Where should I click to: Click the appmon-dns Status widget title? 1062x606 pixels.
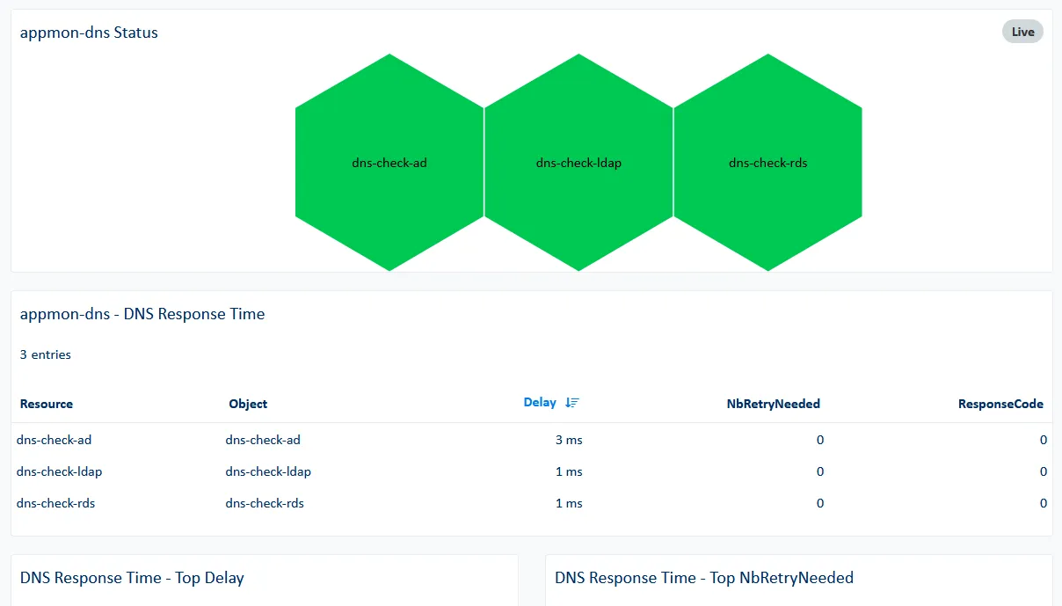click(x=89, y=33)
